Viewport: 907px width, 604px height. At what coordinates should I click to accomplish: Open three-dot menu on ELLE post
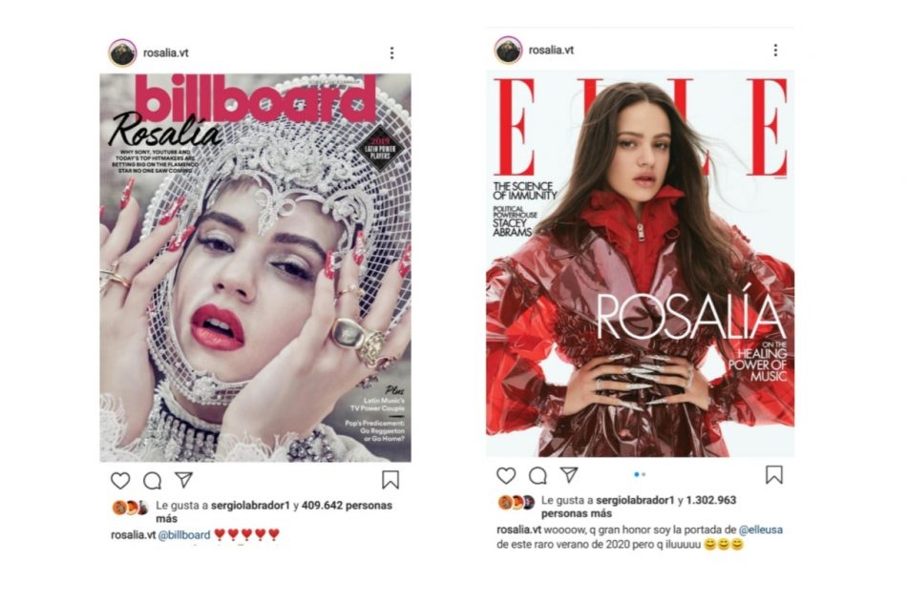click(775, 51)
